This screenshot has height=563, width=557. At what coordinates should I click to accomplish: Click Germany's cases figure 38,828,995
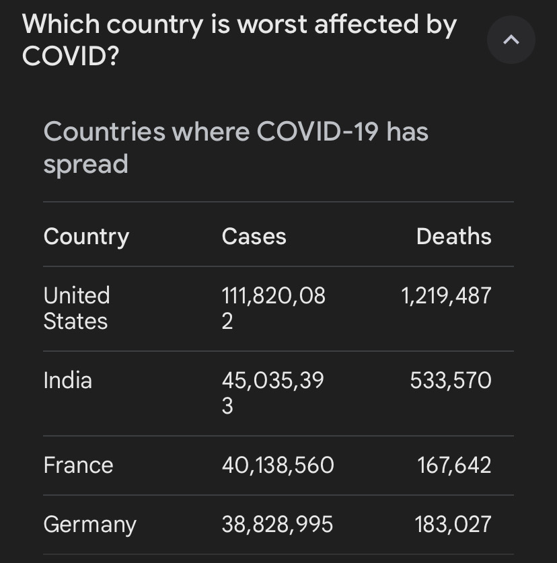pos(277,525)
